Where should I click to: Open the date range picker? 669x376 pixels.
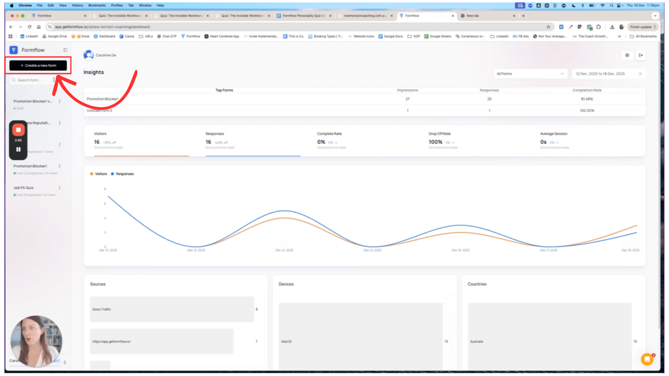point(600,74)
